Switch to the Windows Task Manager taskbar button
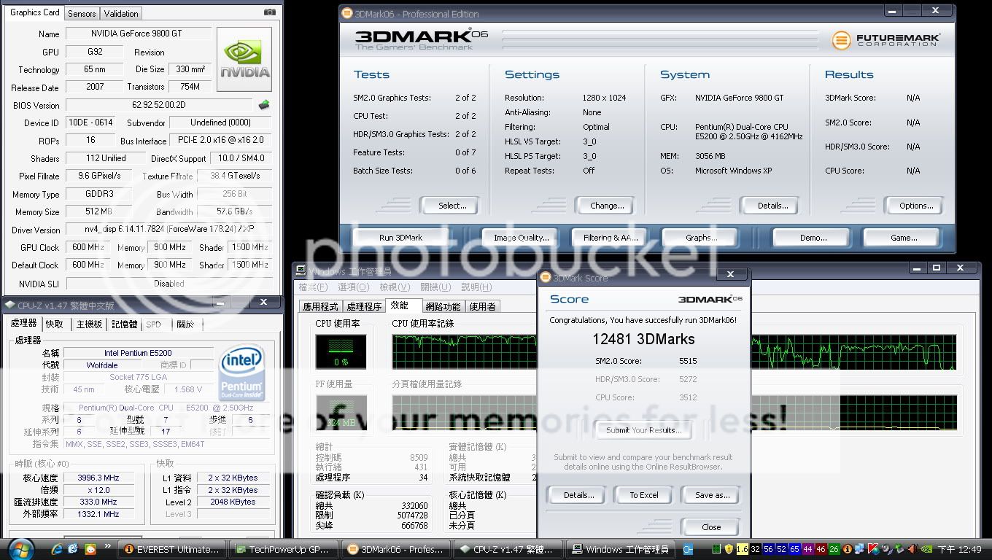Image resolution: width=992 pixels, height=560 pixels. (x=621, y=549)
